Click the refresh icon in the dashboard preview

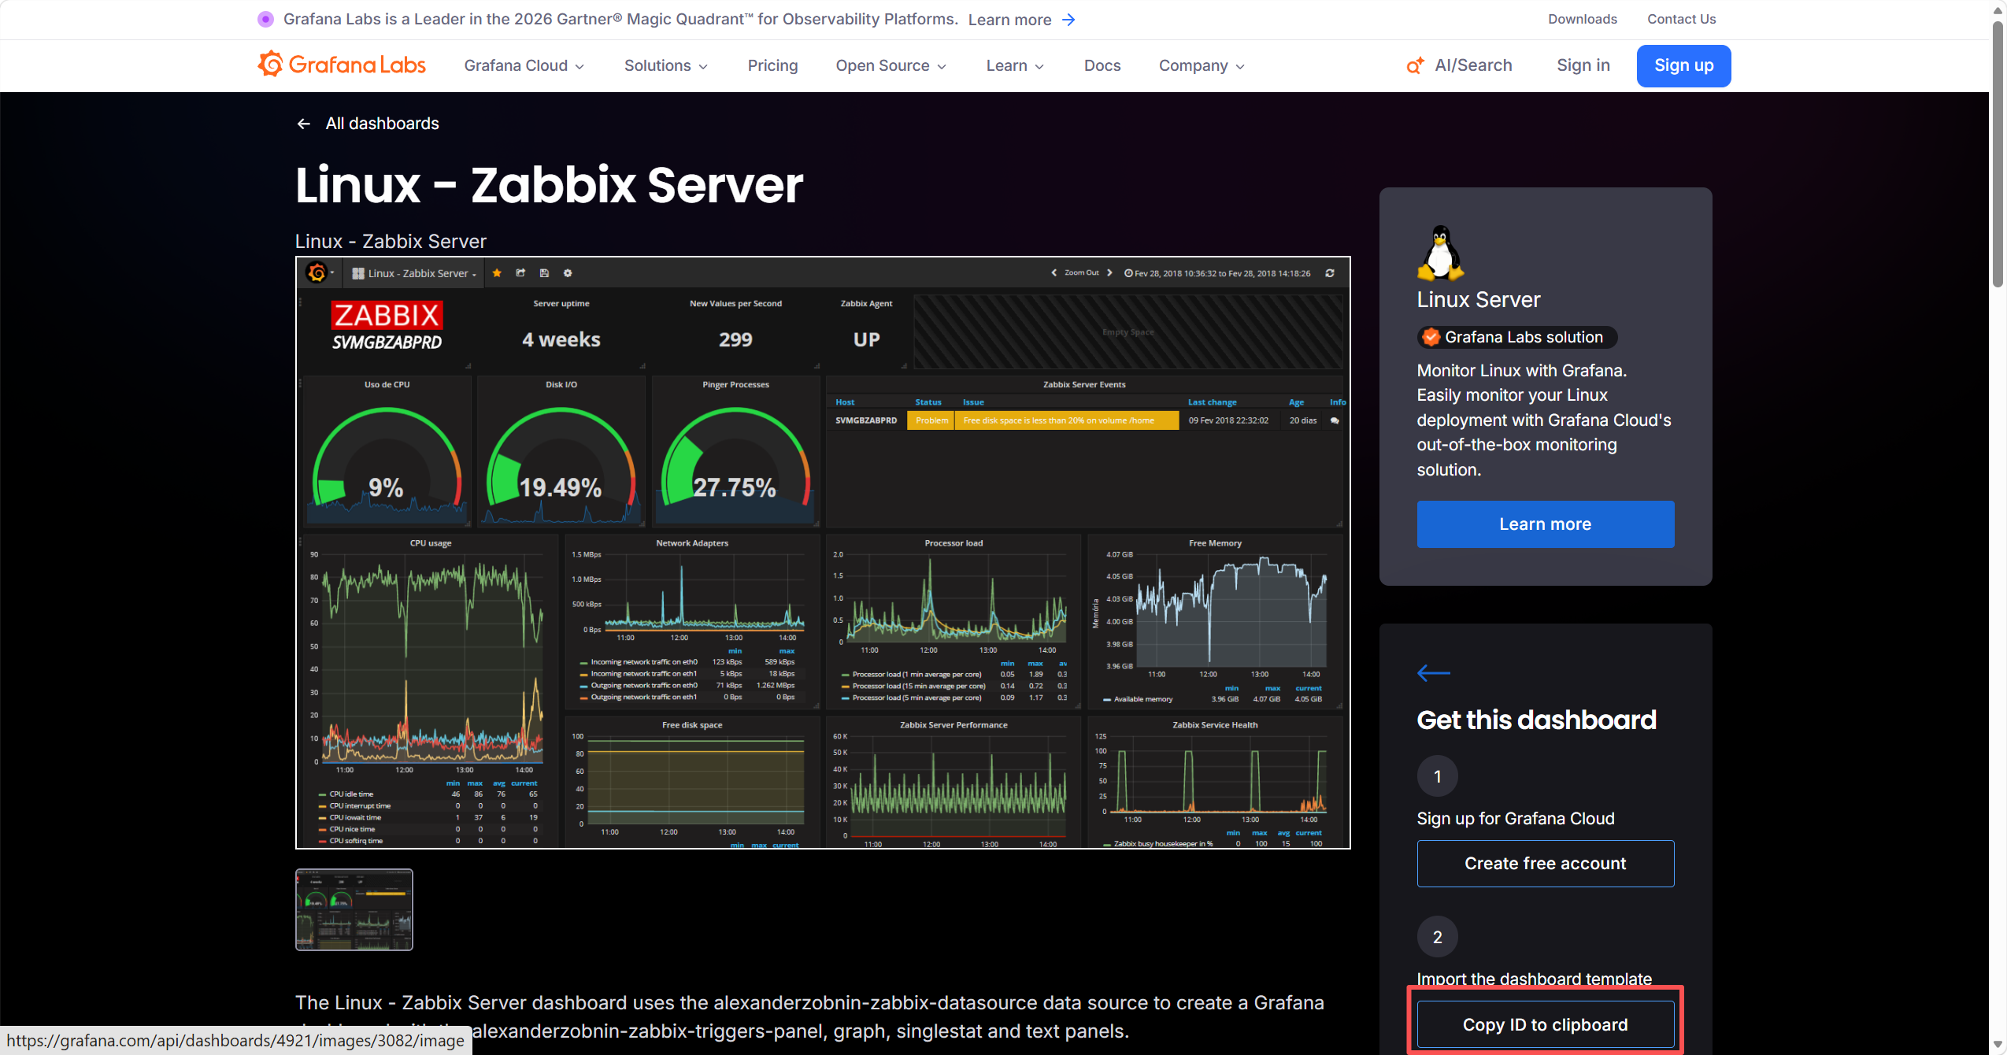pos(1330,273)
